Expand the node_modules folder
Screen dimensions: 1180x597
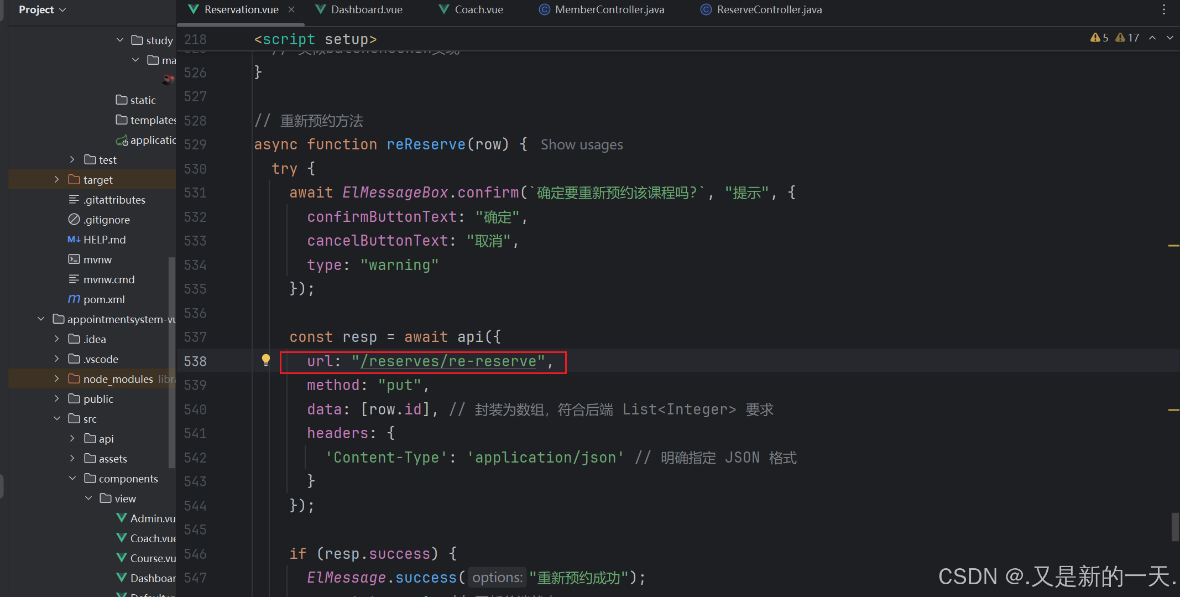click(57, 378)
